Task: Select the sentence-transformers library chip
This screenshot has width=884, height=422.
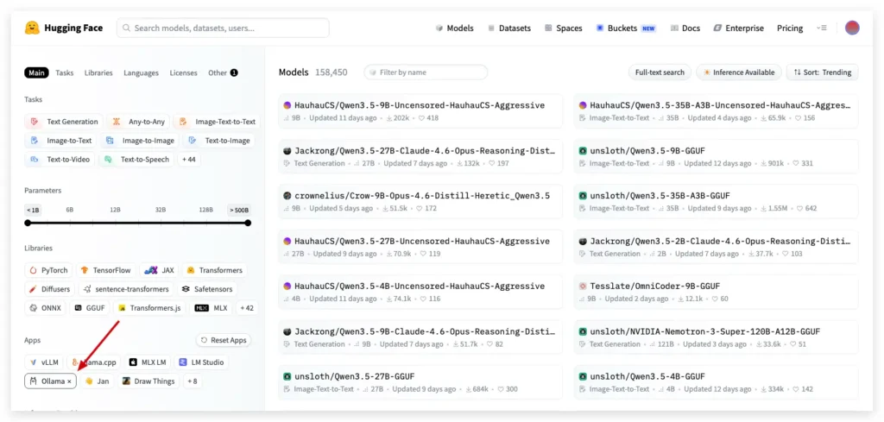Action: 126,289
